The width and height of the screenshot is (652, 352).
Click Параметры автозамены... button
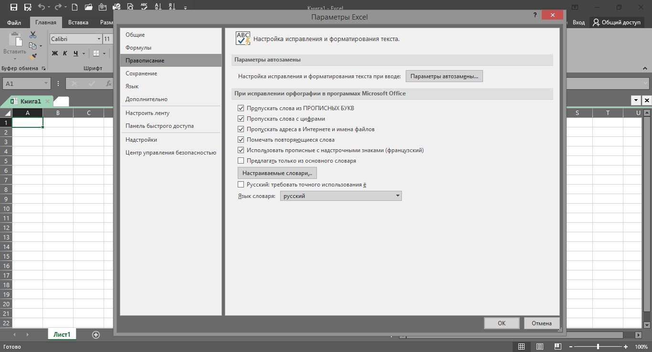pos(444,76)
